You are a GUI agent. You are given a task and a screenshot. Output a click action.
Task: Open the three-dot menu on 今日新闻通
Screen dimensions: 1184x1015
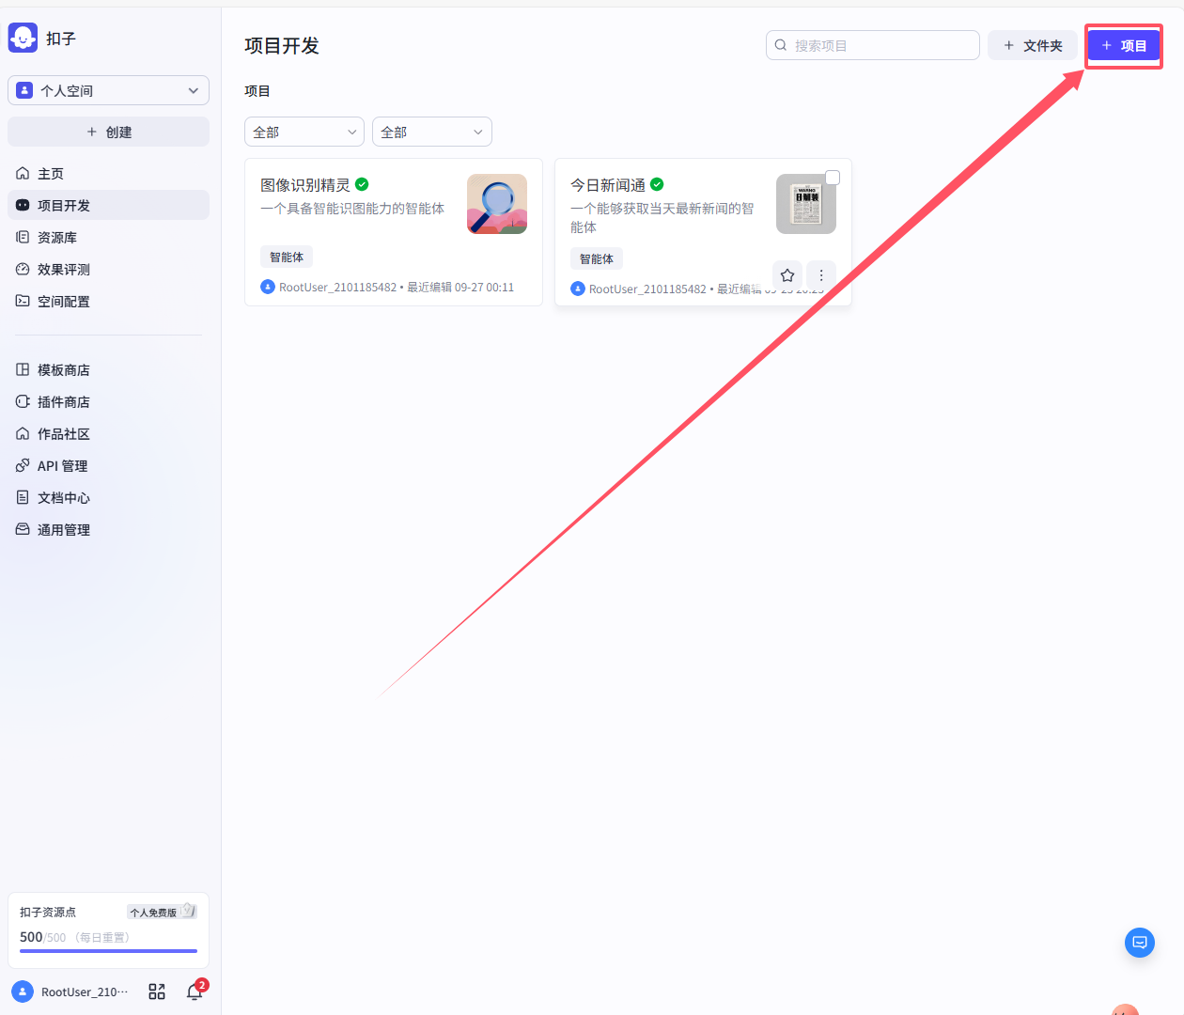point(821,275)
